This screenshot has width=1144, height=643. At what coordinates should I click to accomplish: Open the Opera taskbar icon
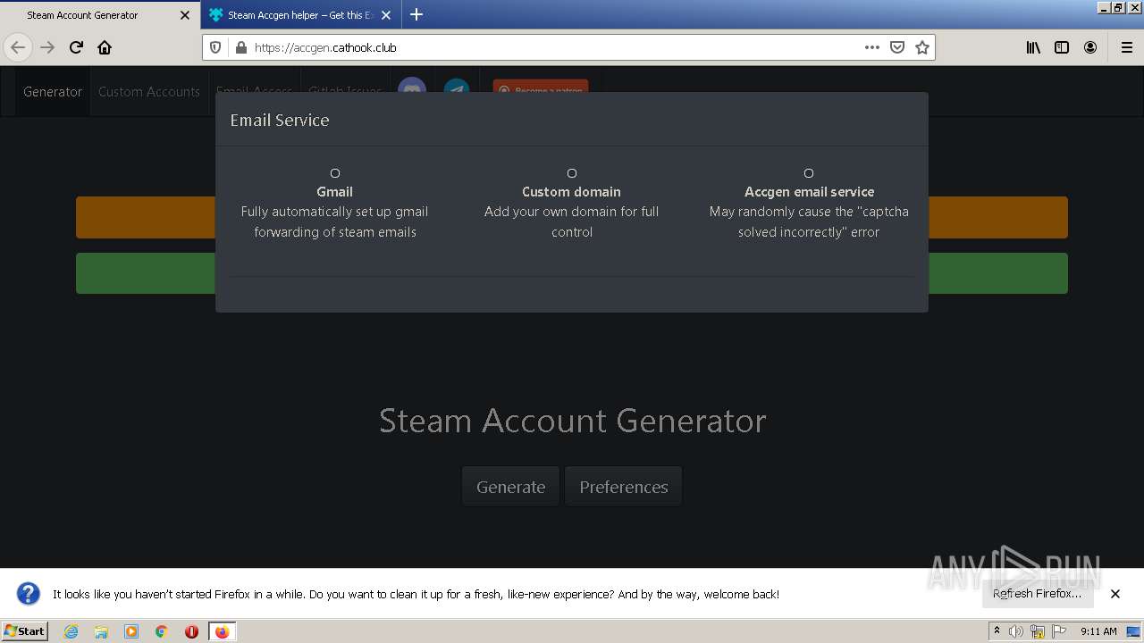point(191,631)
